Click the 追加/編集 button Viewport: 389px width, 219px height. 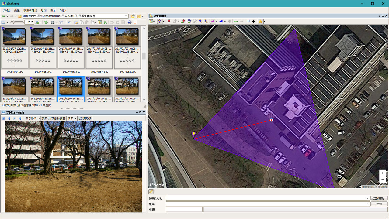379,198
